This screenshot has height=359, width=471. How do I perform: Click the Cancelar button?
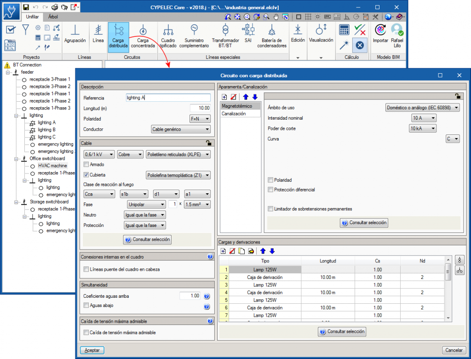click(x=454, y=350)
